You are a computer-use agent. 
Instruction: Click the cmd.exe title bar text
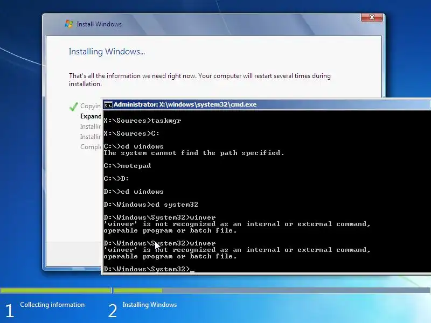[x=185, y=104]
